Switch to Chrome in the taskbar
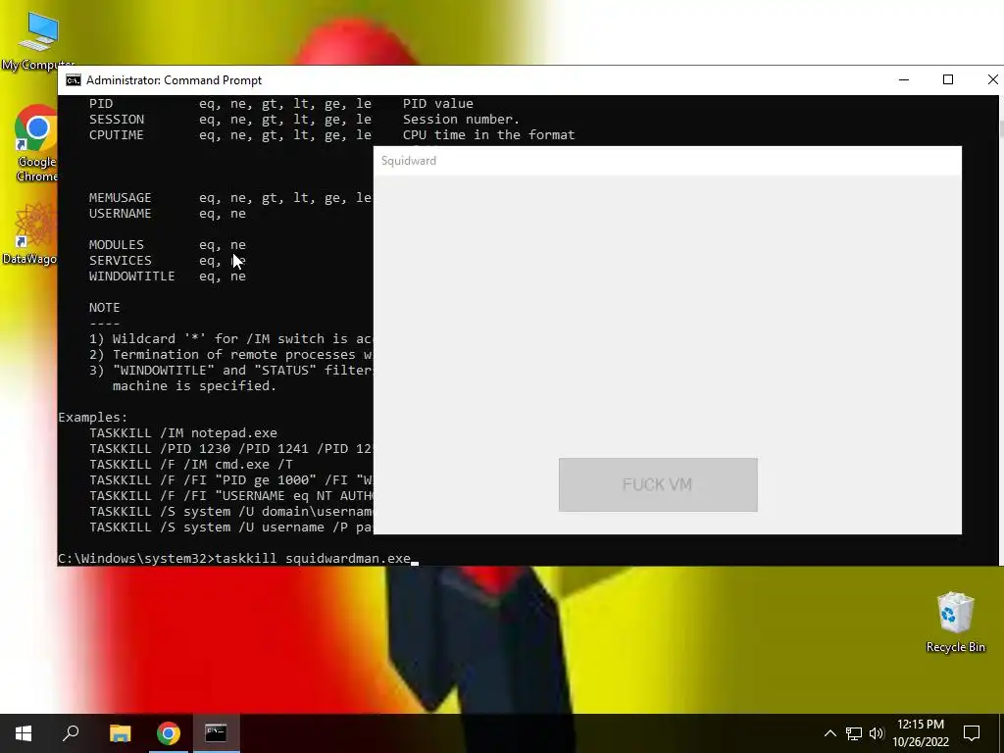 tap(169, 733)
